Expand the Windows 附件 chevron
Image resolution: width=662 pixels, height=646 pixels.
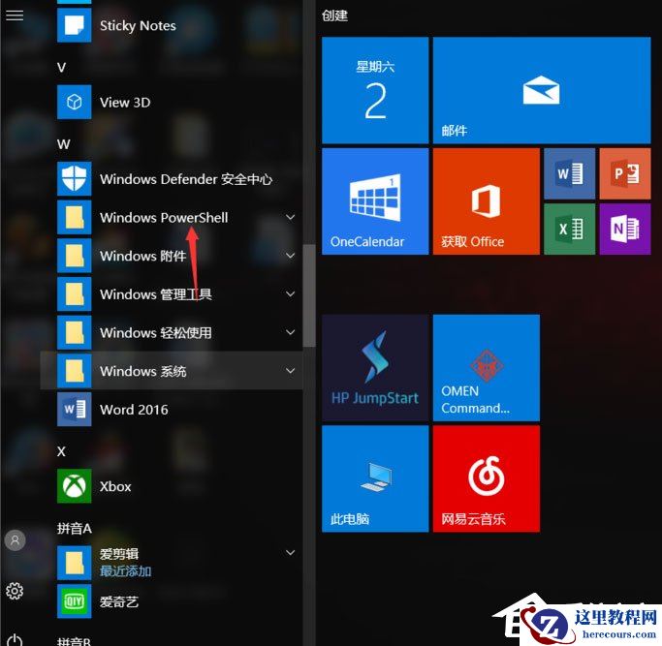tap(291, 256)
